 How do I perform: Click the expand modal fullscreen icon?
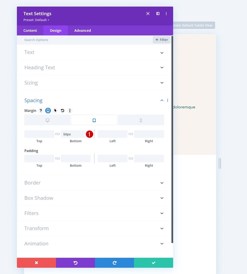point(148,14)
